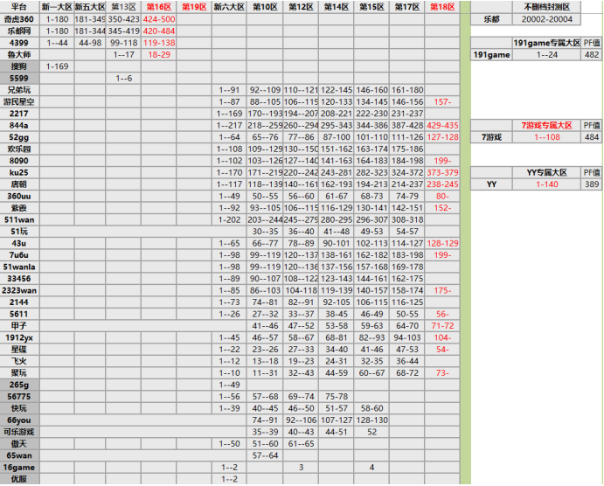
Task: Click the red "238-245" cell
Action: (x=442, y=184)
